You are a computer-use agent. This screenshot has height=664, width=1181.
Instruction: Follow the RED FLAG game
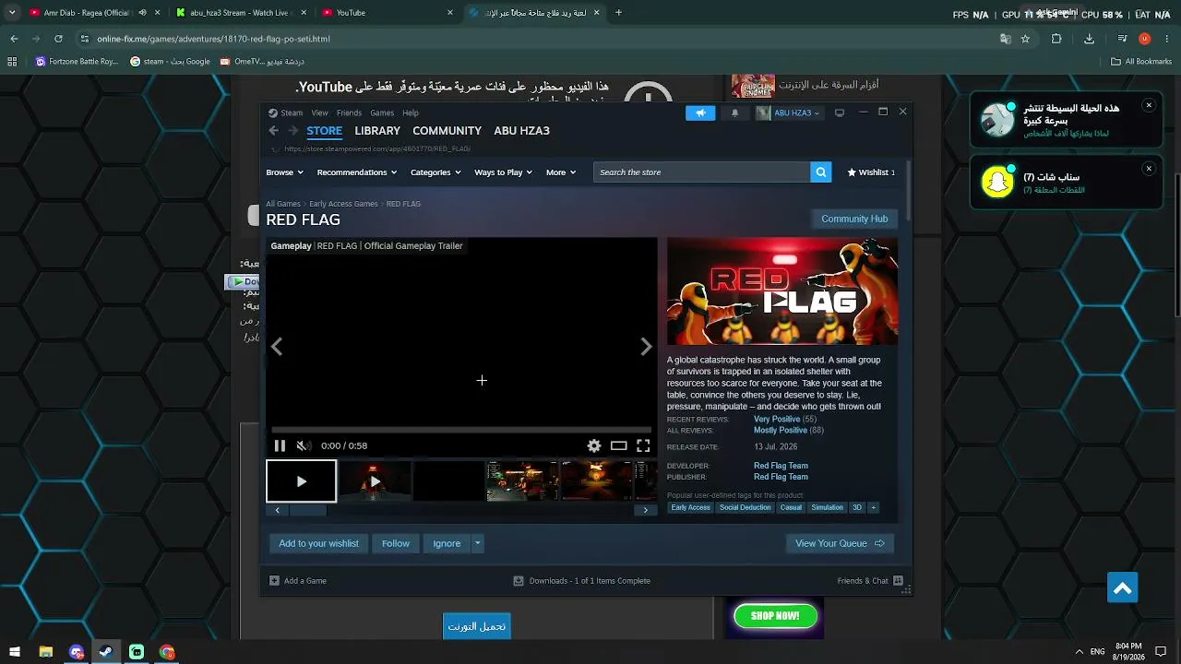(x=396, y=543)
